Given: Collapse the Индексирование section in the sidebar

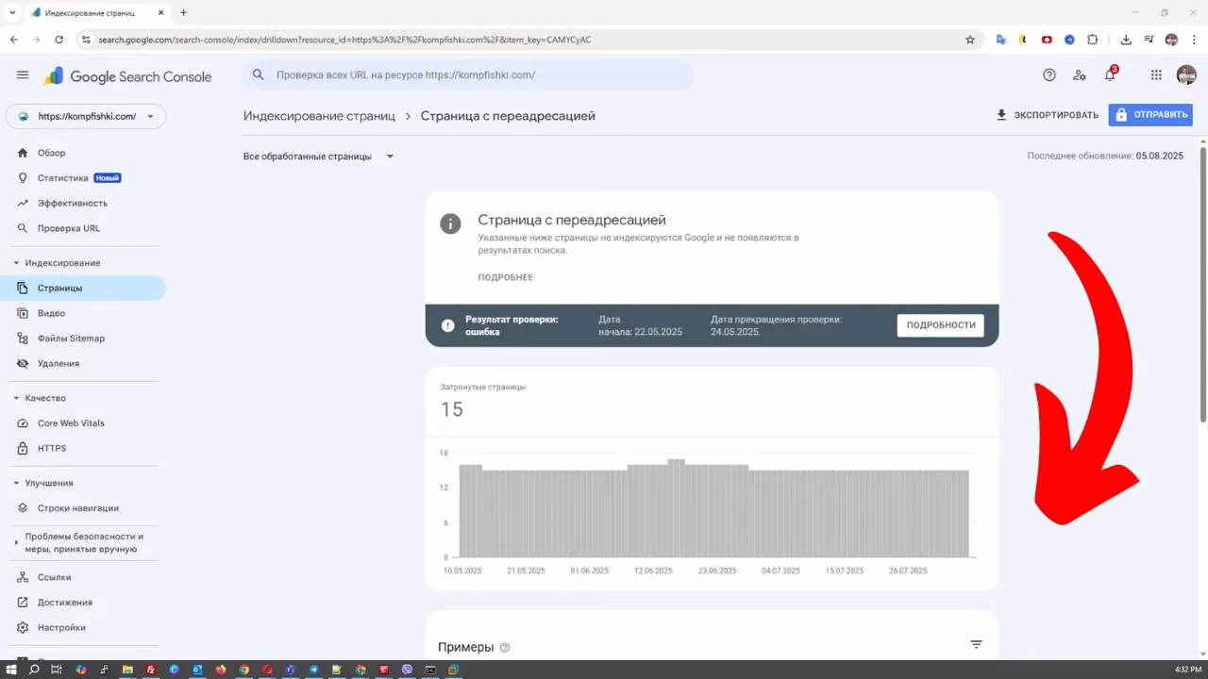Looking at the screenshot, I should 15,262.
